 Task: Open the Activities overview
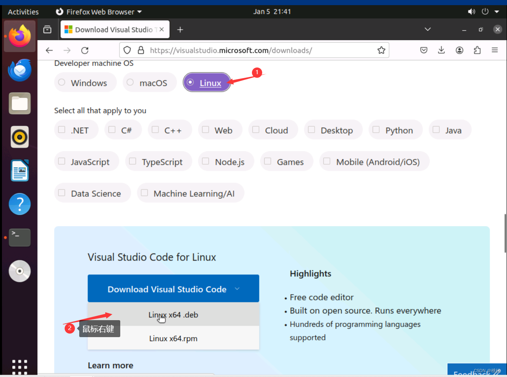[22, 11]
